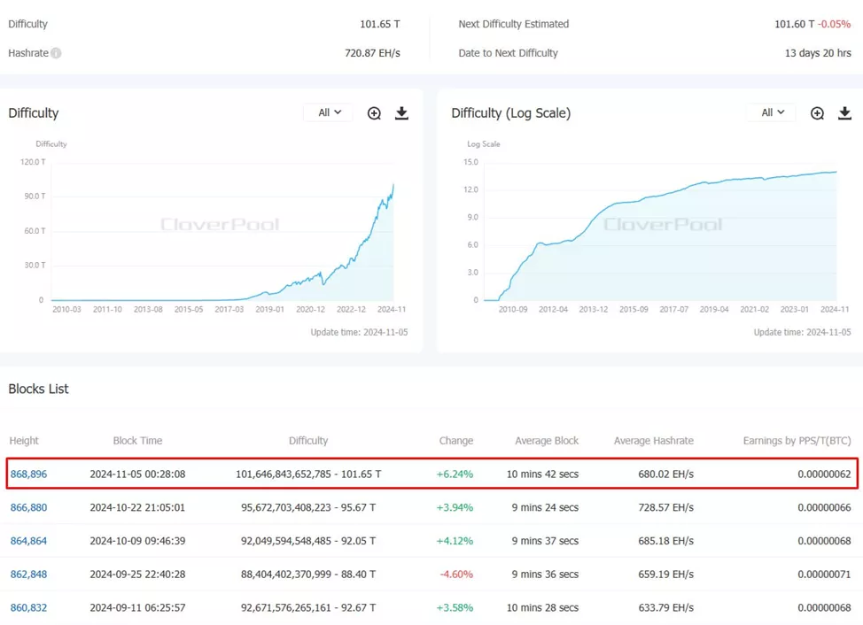This screenshot has height=625, width=863.
Task: Click the Change column header
Action: pos(455,441)
